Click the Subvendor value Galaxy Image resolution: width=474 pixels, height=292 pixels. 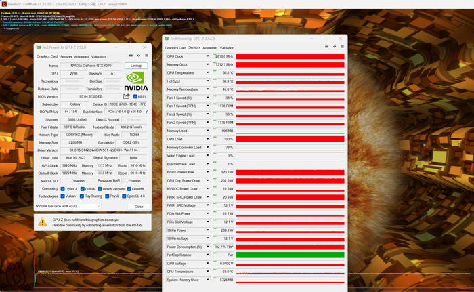[75, 104]
